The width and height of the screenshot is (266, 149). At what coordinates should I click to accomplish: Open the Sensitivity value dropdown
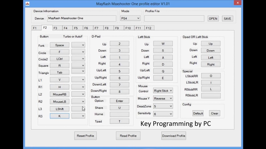[163, 114]
